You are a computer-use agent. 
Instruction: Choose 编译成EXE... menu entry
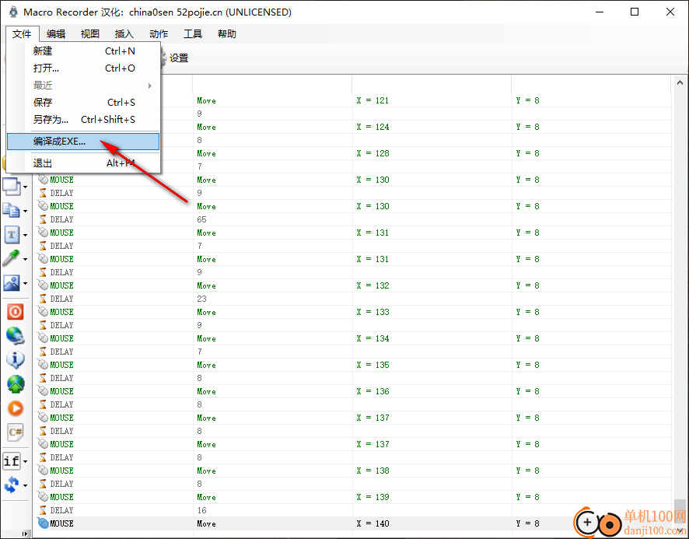(83, 142)
